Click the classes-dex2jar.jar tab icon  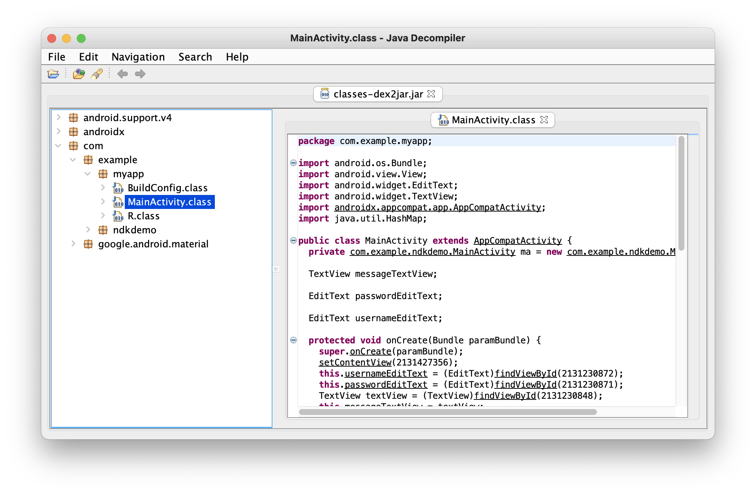[325, 94]
